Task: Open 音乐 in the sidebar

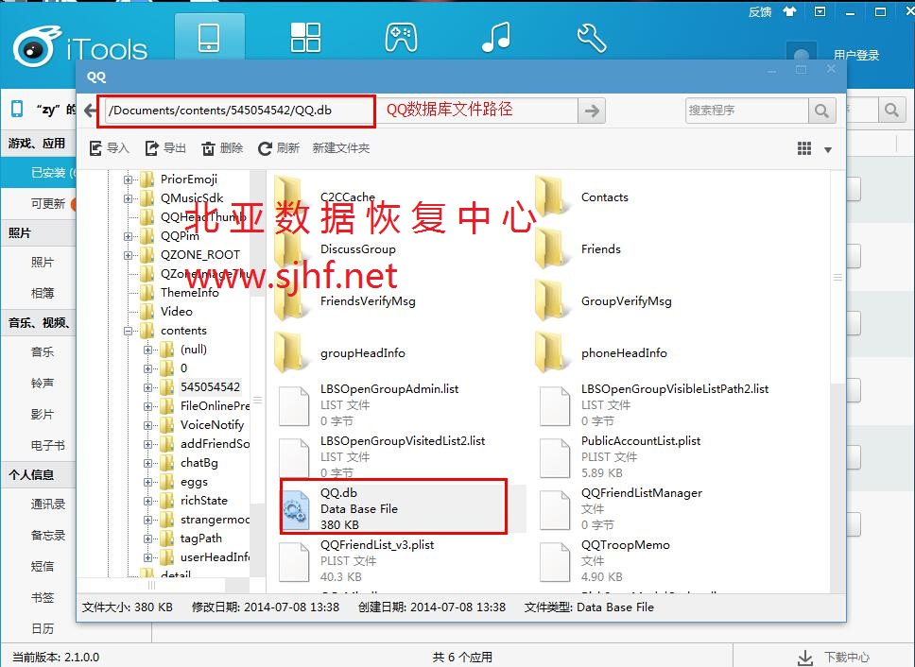Action: click(x=42, y=351)
